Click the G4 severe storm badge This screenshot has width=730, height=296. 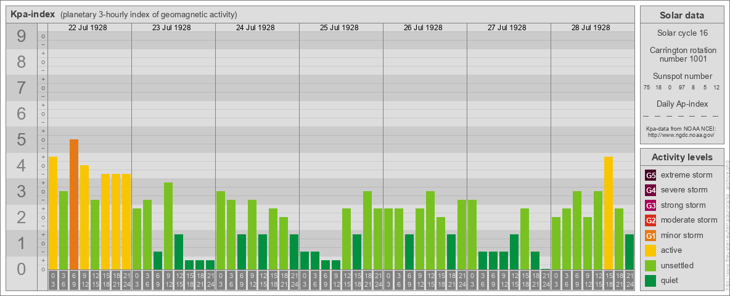pyautogui.click(x=650, y=190)
